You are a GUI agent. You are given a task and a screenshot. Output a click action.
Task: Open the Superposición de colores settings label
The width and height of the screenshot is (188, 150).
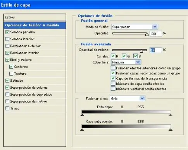tap(29, 88)
